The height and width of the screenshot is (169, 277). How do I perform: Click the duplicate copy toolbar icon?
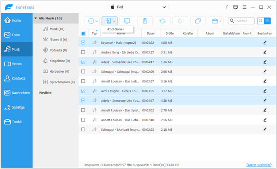pos(198,21)
